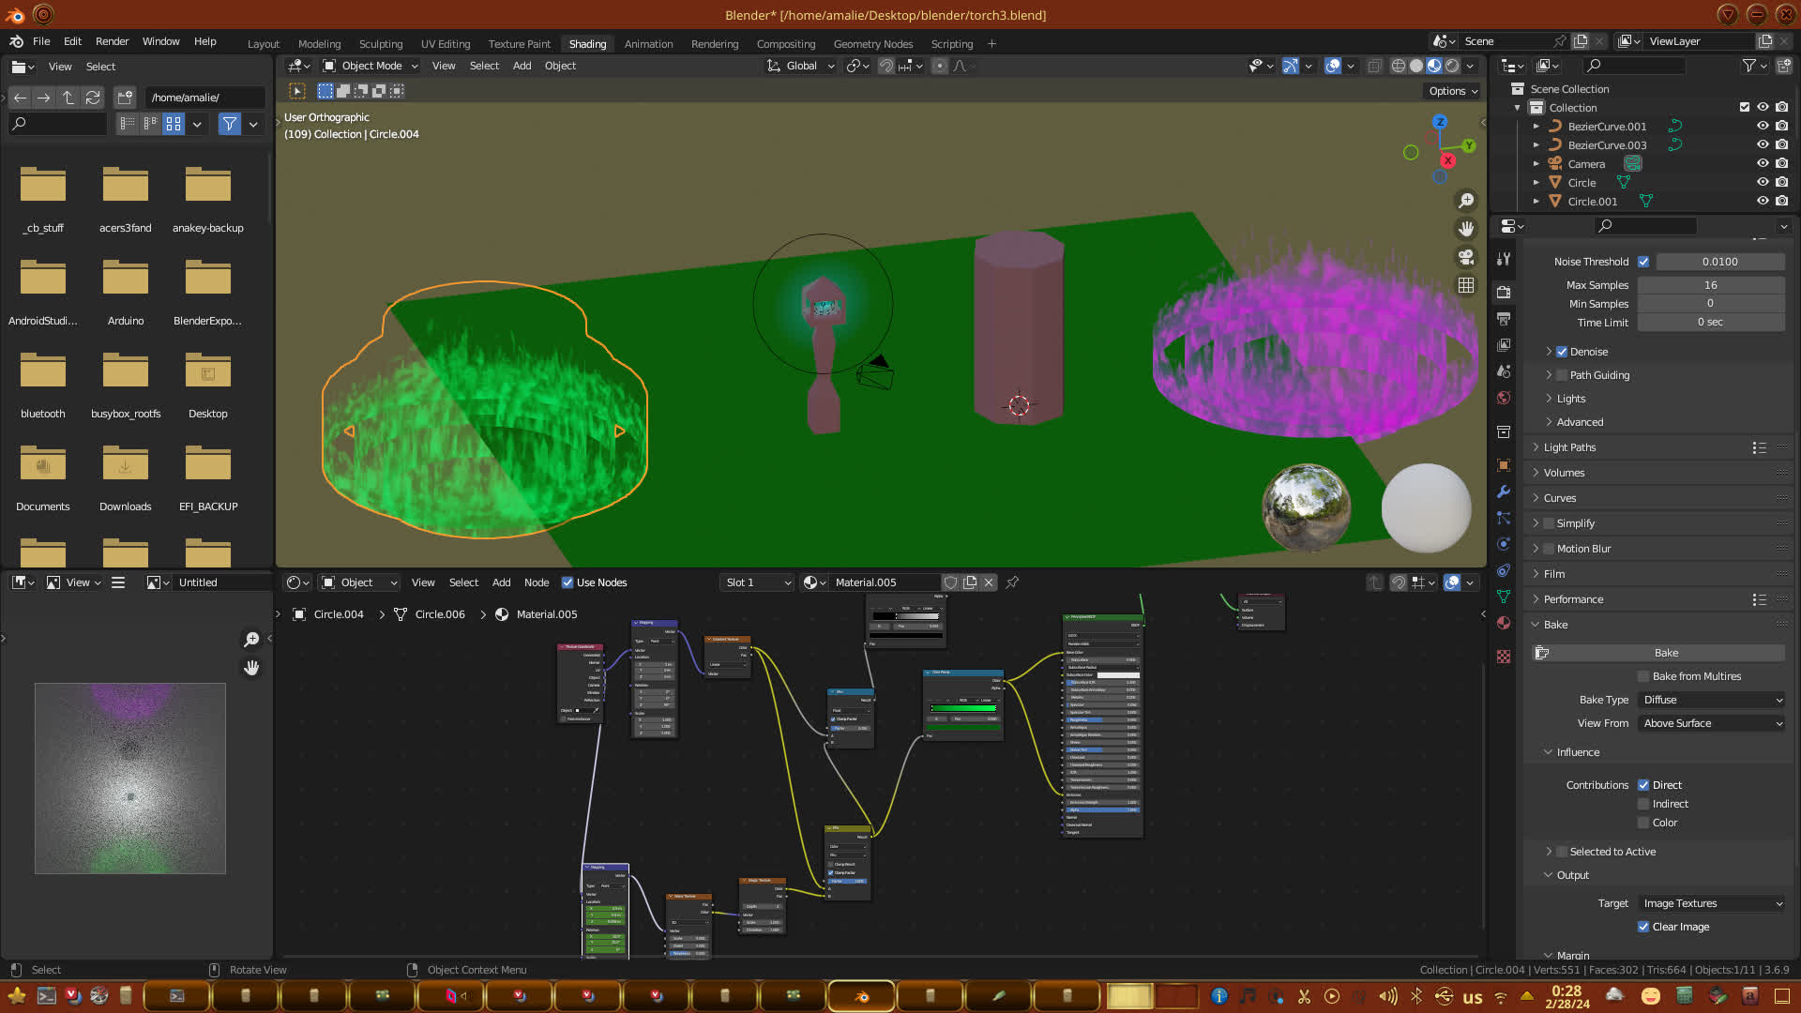Select the pan view hand icon
1801x1013 pixels.
click(1466, 229)
